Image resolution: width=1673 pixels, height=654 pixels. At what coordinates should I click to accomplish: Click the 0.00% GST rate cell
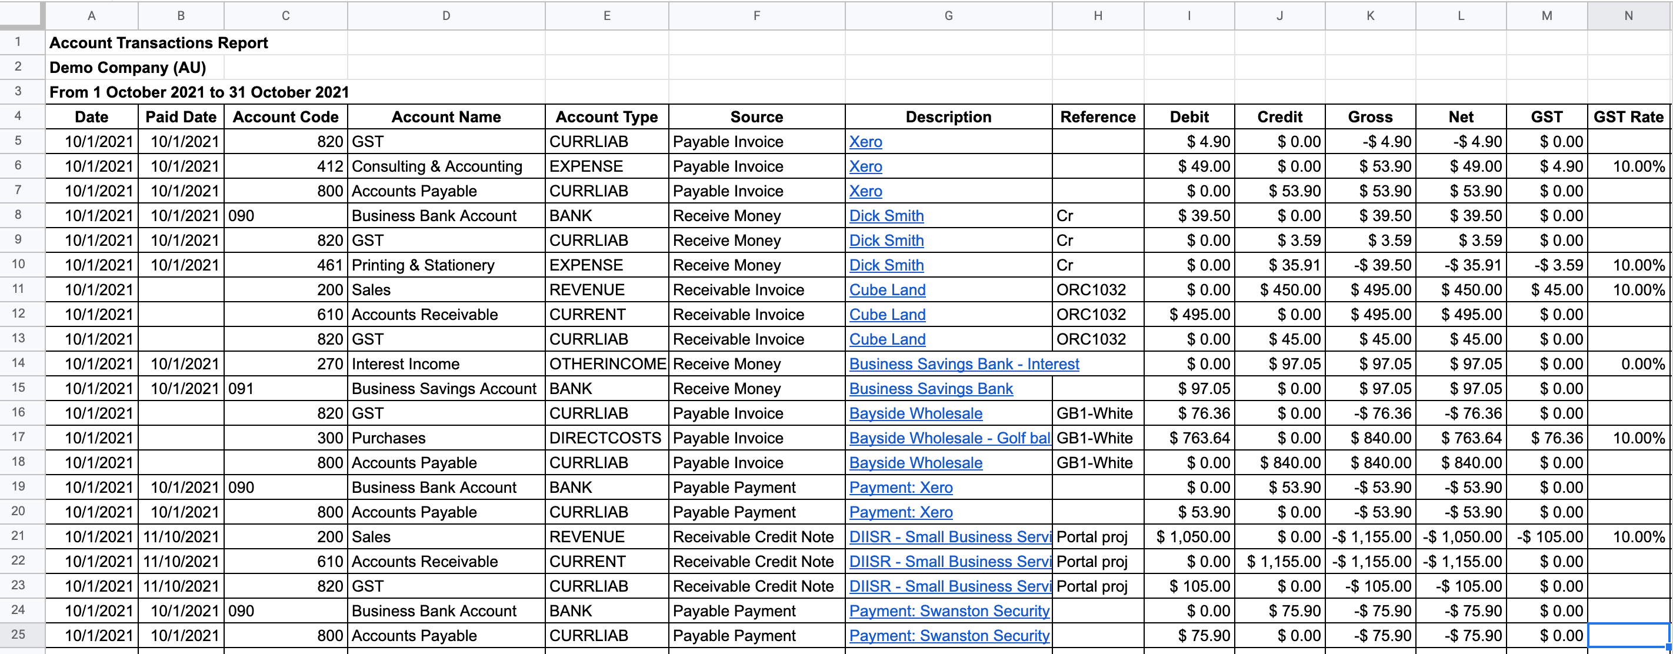(x=1628, y=363)
